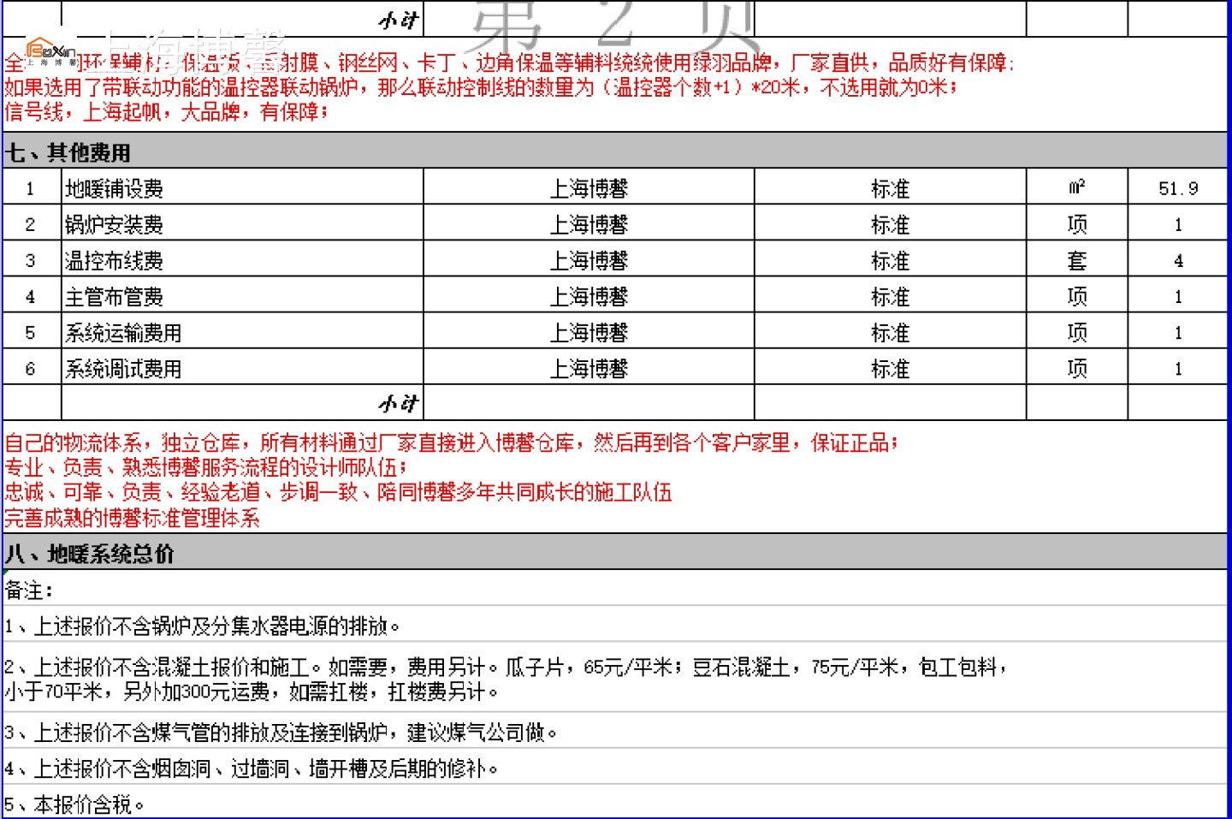
Task: Select the 地暖铺设费 item cell
Action: click(x=242, y=188)
